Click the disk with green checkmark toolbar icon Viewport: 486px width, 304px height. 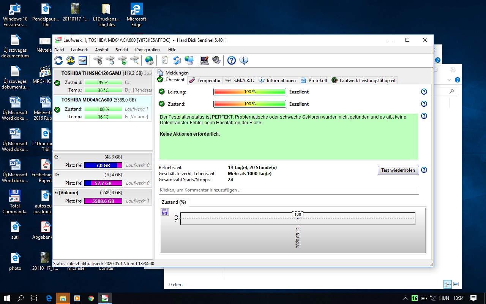point(122,60)
